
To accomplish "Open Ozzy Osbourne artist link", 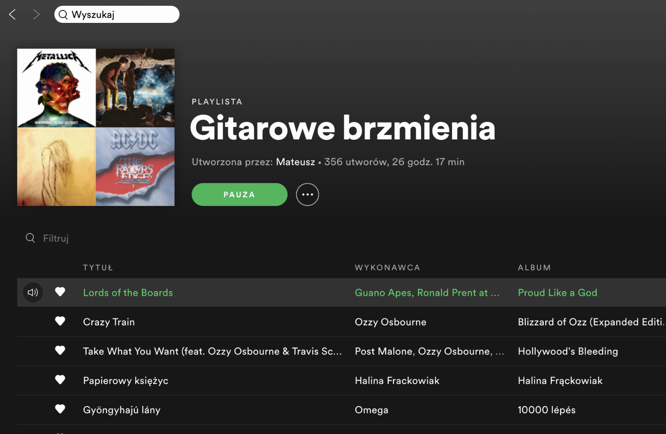I will point(390,322).
